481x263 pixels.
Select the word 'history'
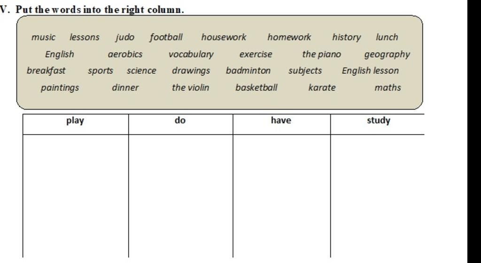[347, 38]
